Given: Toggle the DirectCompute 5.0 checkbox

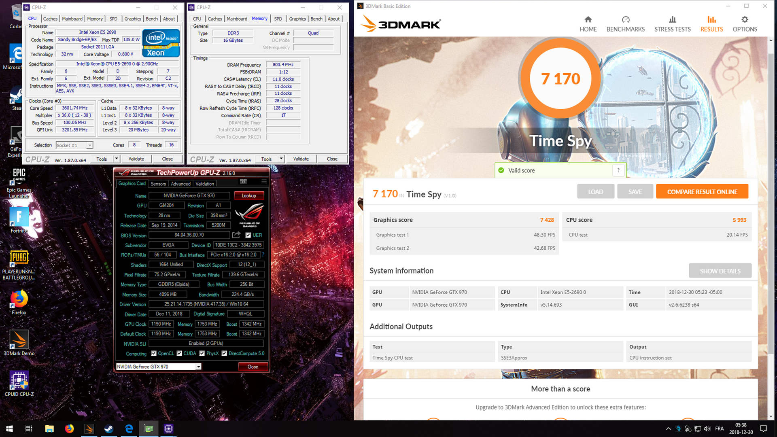Looking at the screenshot, I should pos(224,353).
